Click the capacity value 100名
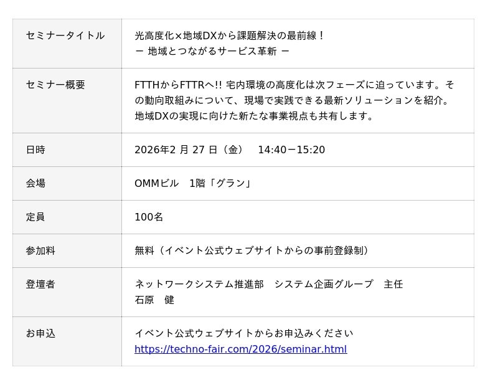 pyautogui.click(x=149, y=217)
